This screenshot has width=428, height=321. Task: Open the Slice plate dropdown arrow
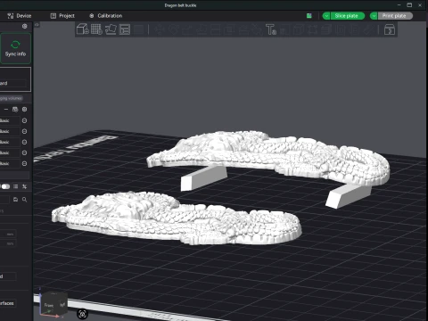326,16
